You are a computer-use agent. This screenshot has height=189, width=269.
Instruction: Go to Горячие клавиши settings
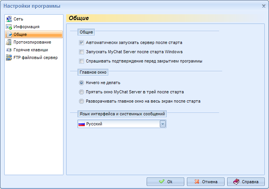[34, 50]
